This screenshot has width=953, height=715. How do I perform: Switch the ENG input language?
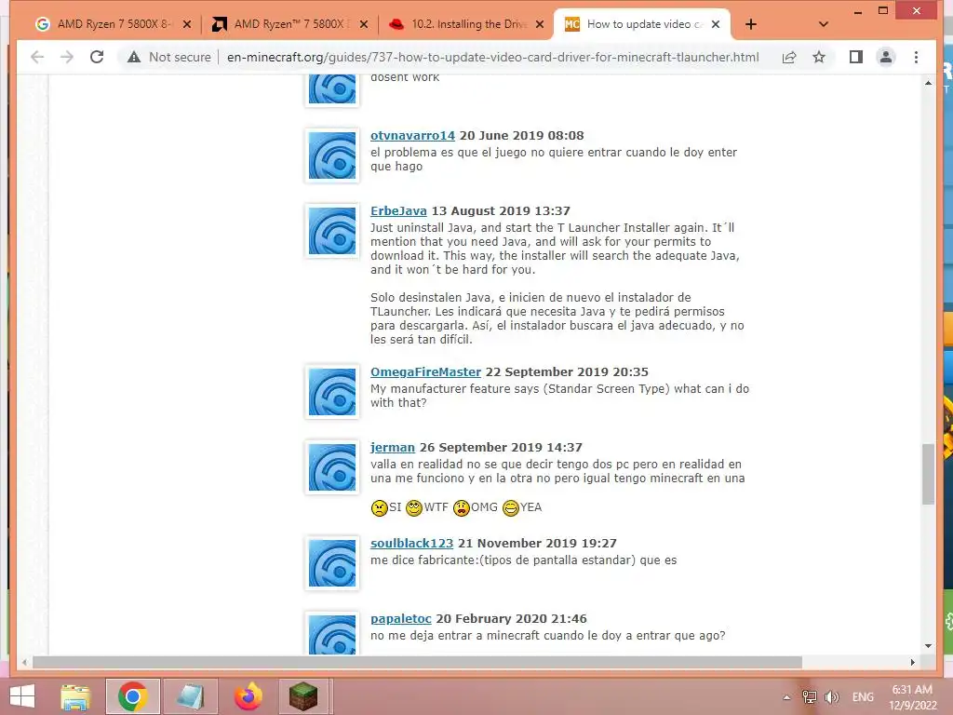[863, 697]
